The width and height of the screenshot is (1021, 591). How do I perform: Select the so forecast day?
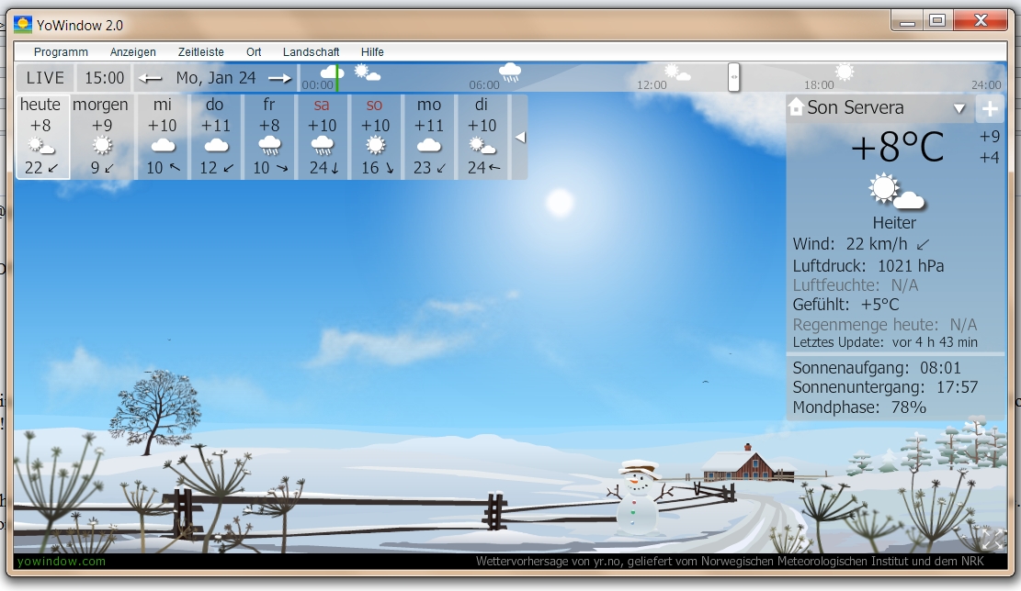(377, 137)
